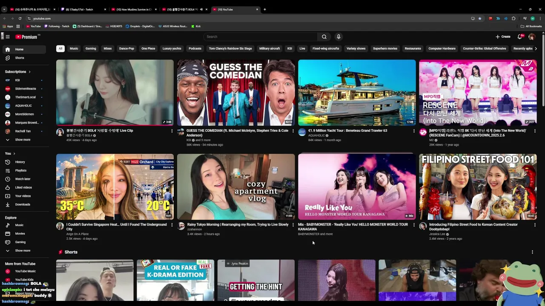
Task: Switch to the 17baby17lol Twitch browser tab
Action: point(83,9)
